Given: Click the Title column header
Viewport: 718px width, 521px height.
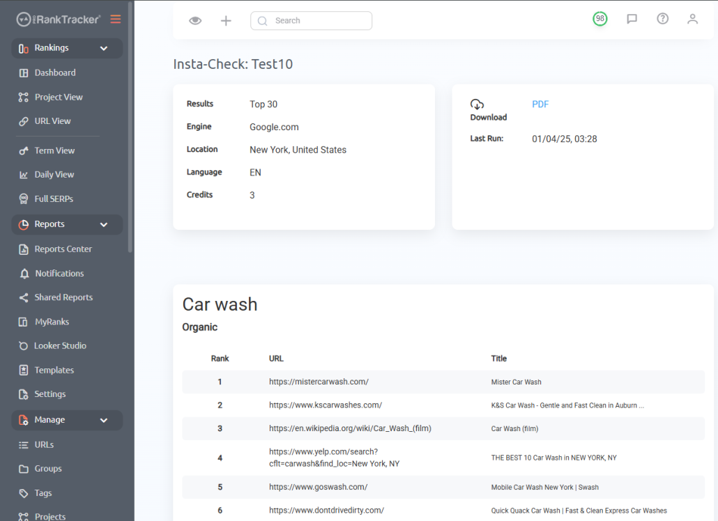Looking at the screenshot, I should (499, 359).
